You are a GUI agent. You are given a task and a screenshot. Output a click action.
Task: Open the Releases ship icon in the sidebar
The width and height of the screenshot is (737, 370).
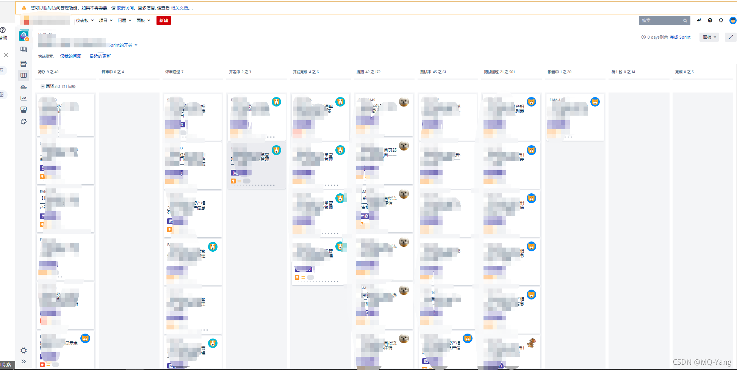[23, 87]
